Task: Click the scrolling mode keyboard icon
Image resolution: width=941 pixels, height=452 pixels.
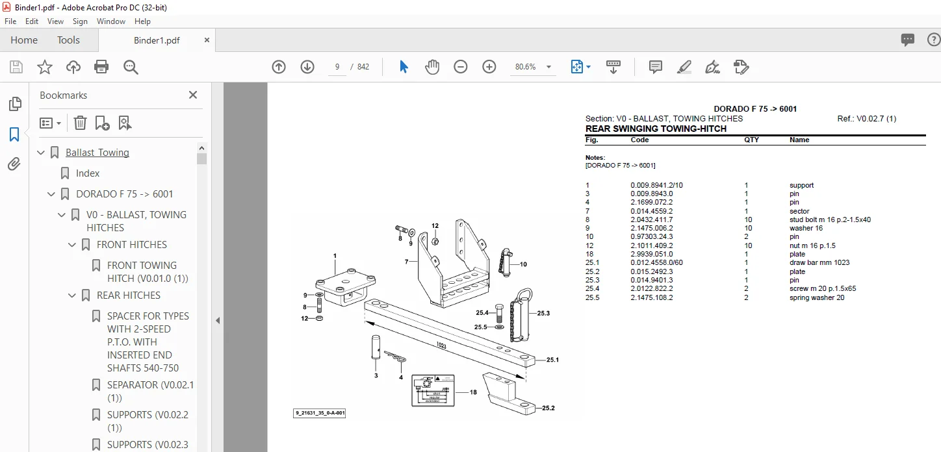Action: [x=613, y=67]
